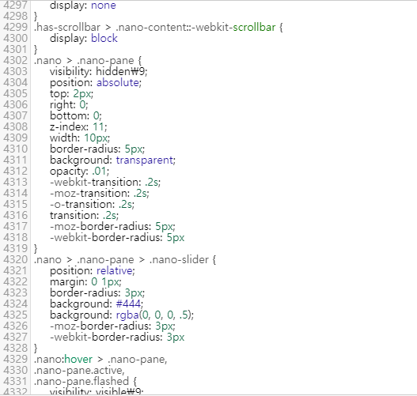Click 'bottom: 0;' declaration
Viewport: 417px width, 396px height.
point(76,116)
